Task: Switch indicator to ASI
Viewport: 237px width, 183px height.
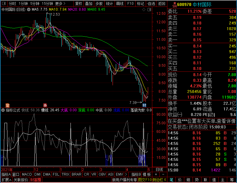Action: pos(111,174)
